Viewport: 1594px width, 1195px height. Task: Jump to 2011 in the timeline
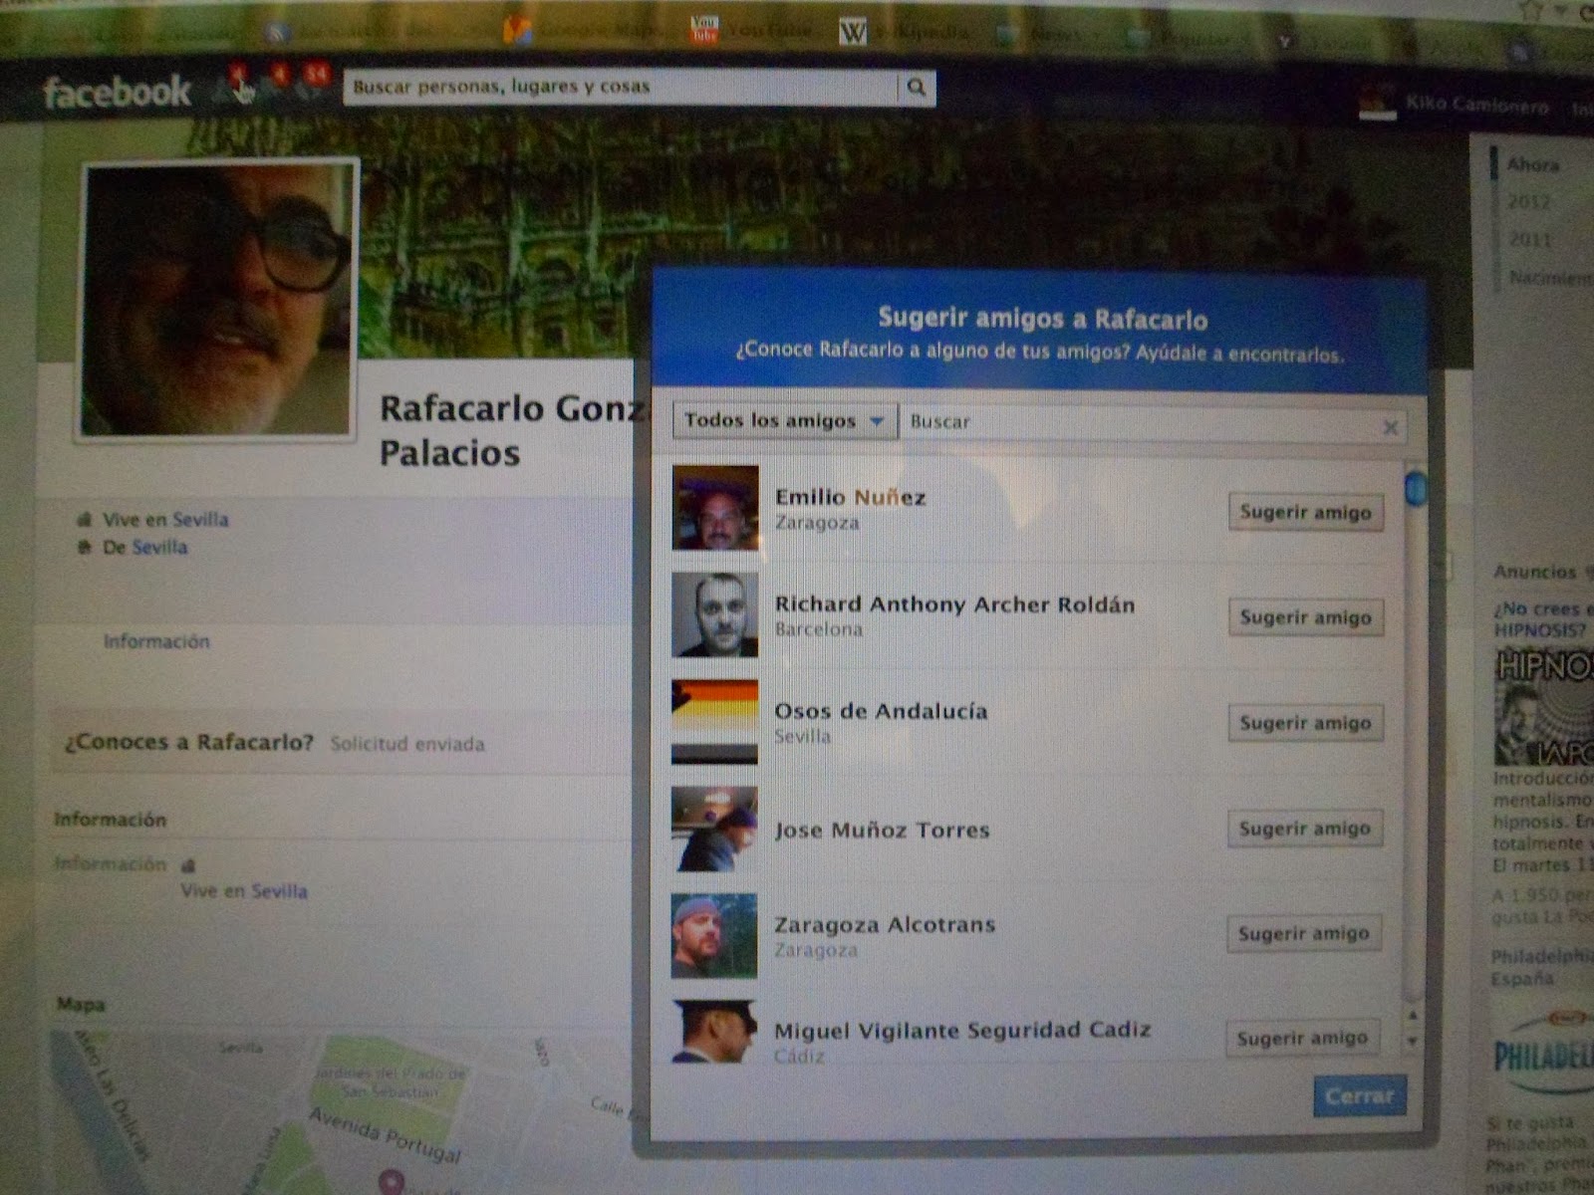[x=1529, y=240]
